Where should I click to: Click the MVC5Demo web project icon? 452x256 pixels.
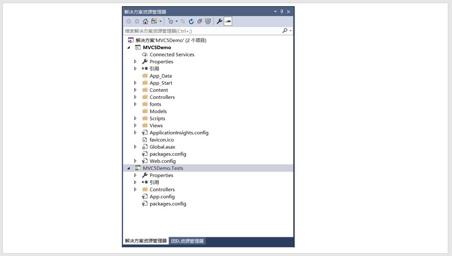[x=138, y=47]
